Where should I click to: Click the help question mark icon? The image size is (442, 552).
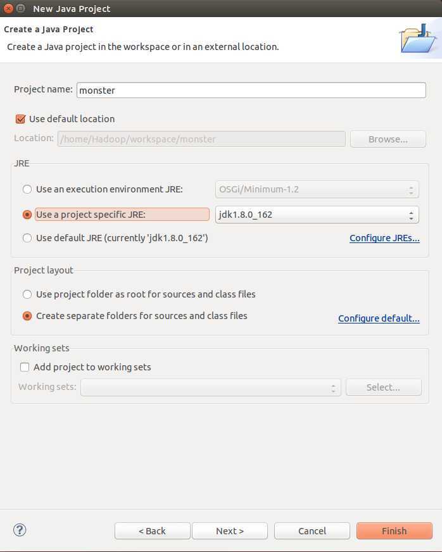pyautogui.click(x=20, y=530)
